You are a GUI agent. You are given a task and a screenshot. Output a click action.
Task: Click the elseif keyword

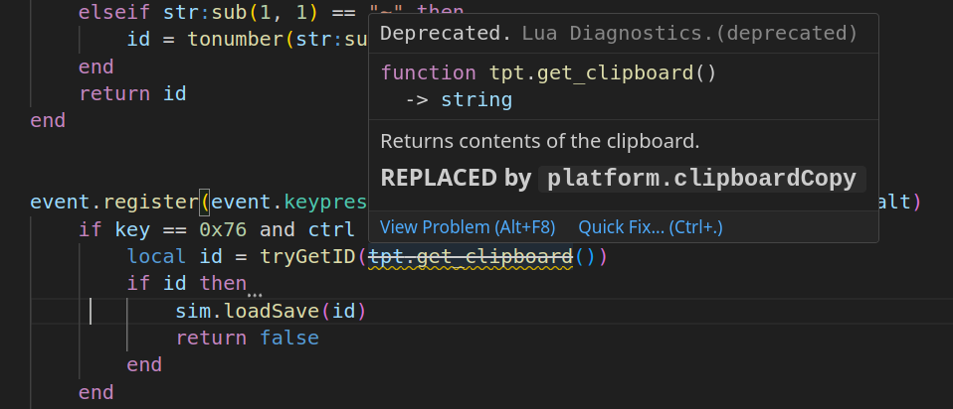[114, 12]
